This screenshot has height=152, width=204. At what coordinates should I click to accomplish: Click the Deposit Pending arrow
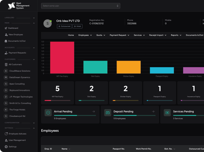[x=153, y=112]
